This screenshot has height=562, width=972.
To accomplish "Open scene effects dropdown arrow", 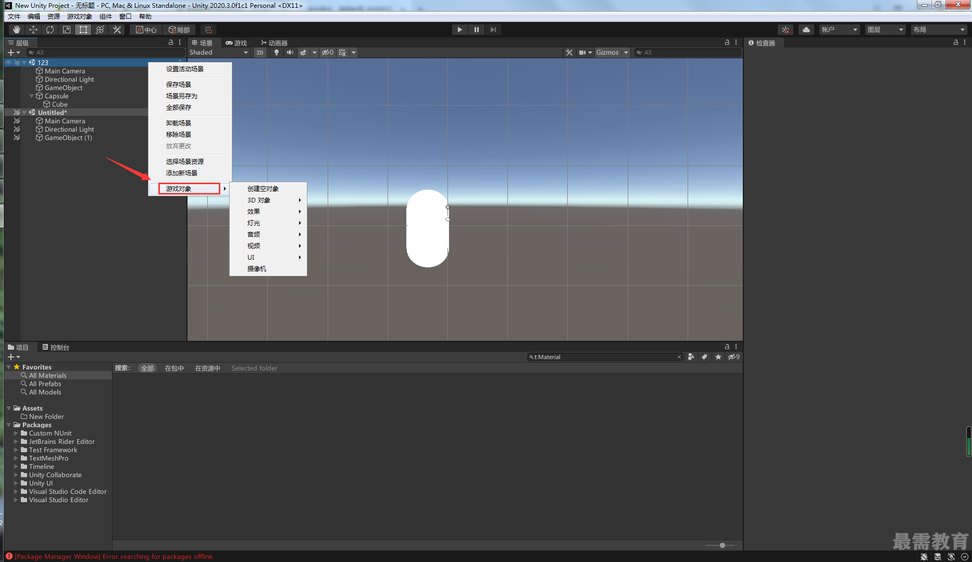I will [x=315, y=53].
